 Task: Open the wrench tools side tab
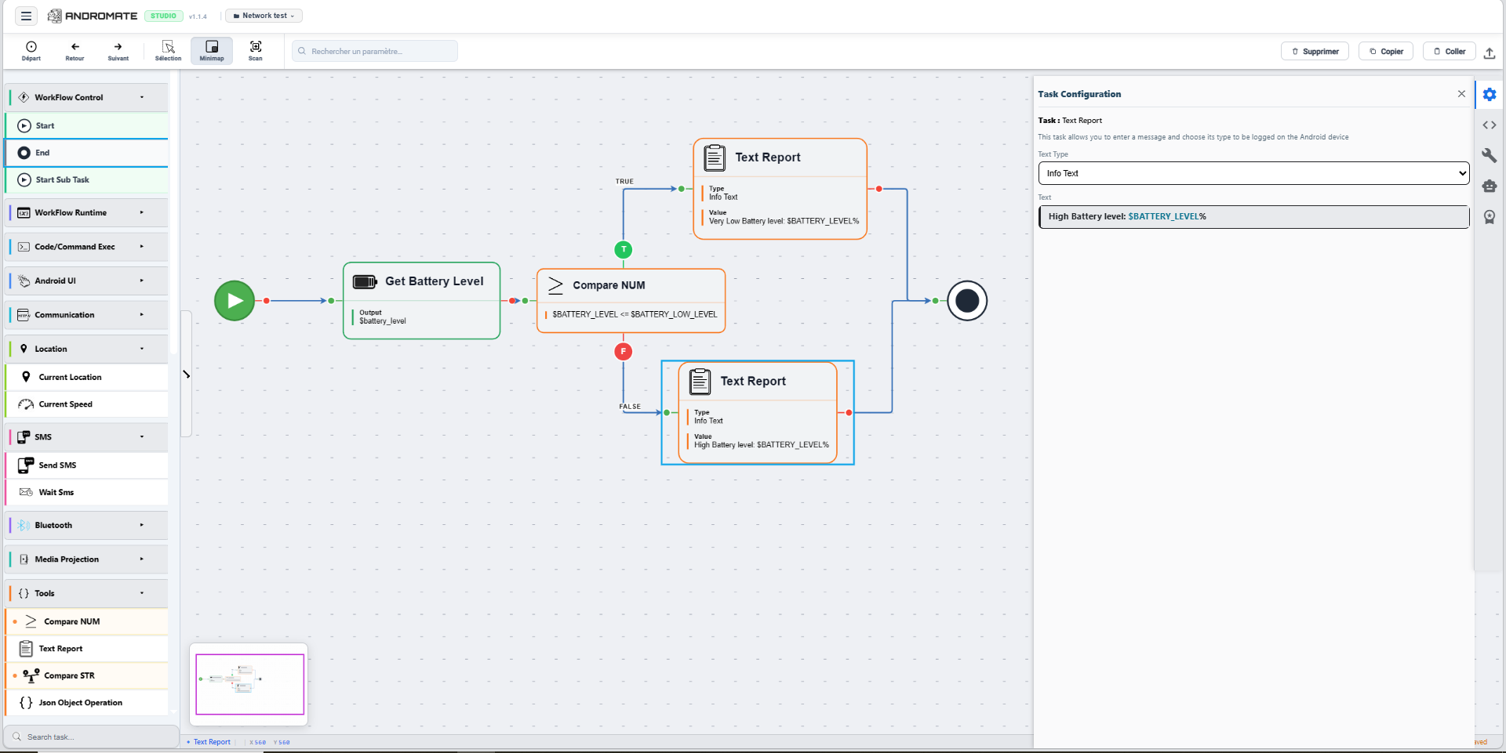(1490, 155)
